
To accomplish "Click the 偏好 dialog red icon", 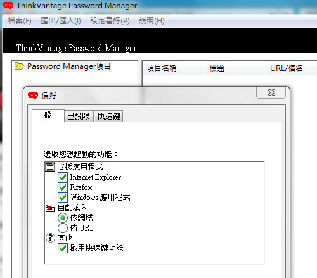I will pyautogui.click(x=33, y=96).
